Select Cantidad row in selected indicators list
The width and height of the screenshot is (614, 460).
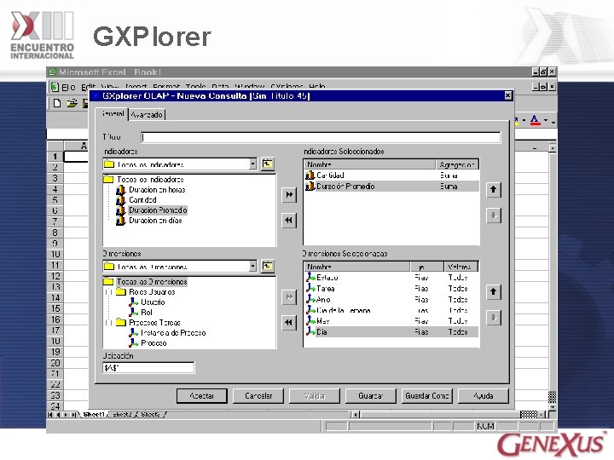point(391,175)
